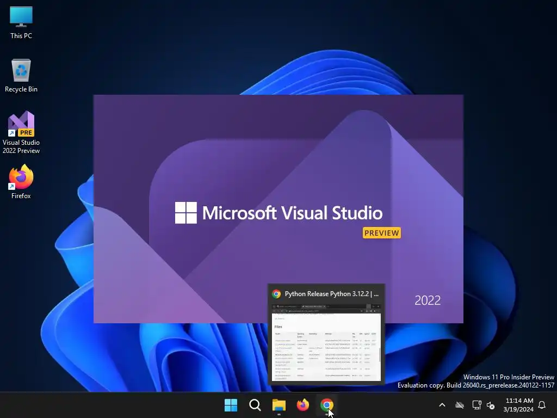Open taskbar Search
This screenshot has width=557, height=418.
click(255, 405)
